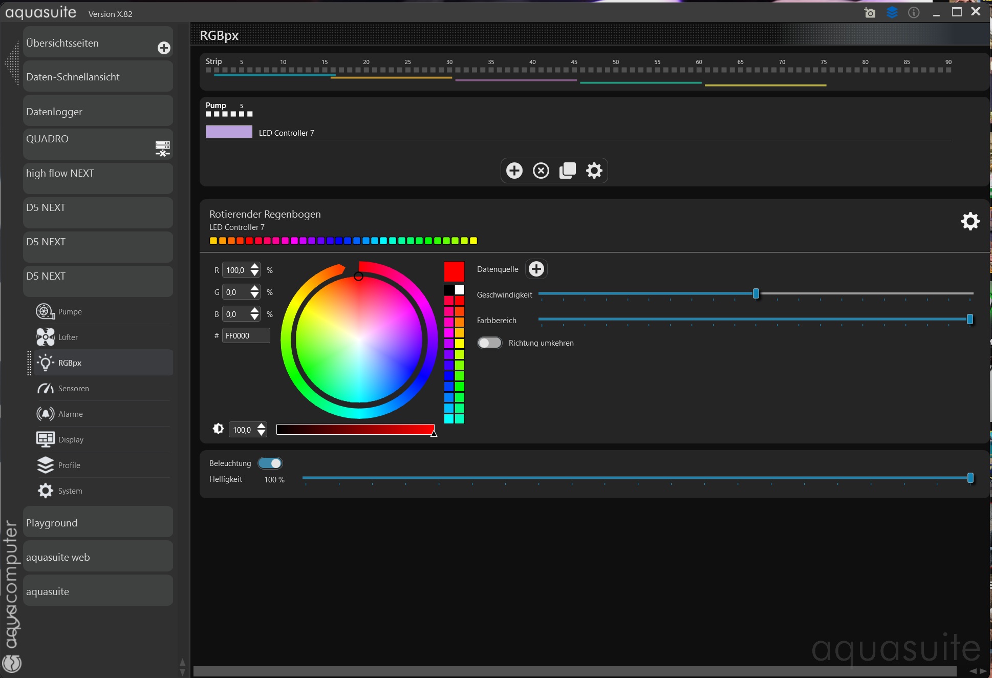The height and width of the screenshot is (678, 992).
Task: Disable the Beleuchtung switch
Action: pyautogui.click(x=270, y=463)
